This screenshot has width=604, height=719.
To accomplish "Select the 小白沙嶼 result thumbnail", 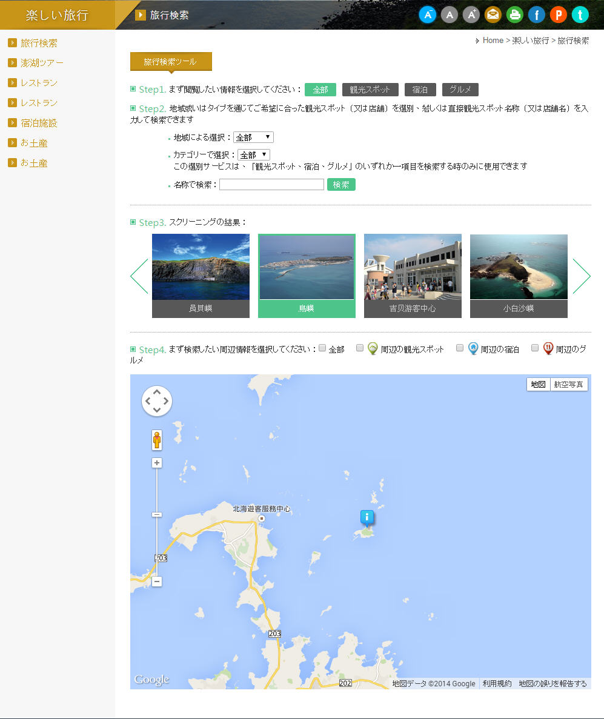I will (519, 276).
